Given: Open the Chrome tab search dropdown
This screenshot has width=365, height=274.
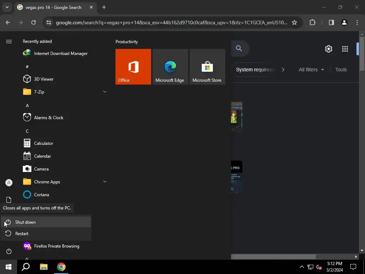Looking at the screenshot, I should 7,7.
